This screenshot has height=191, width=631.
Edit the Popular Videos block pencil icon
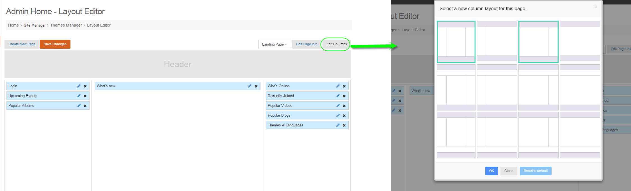338,106
